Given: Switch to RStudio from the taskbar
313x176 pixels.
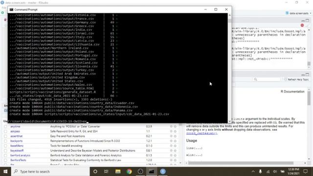Looking at the screenshot, I should pos(163,172).
